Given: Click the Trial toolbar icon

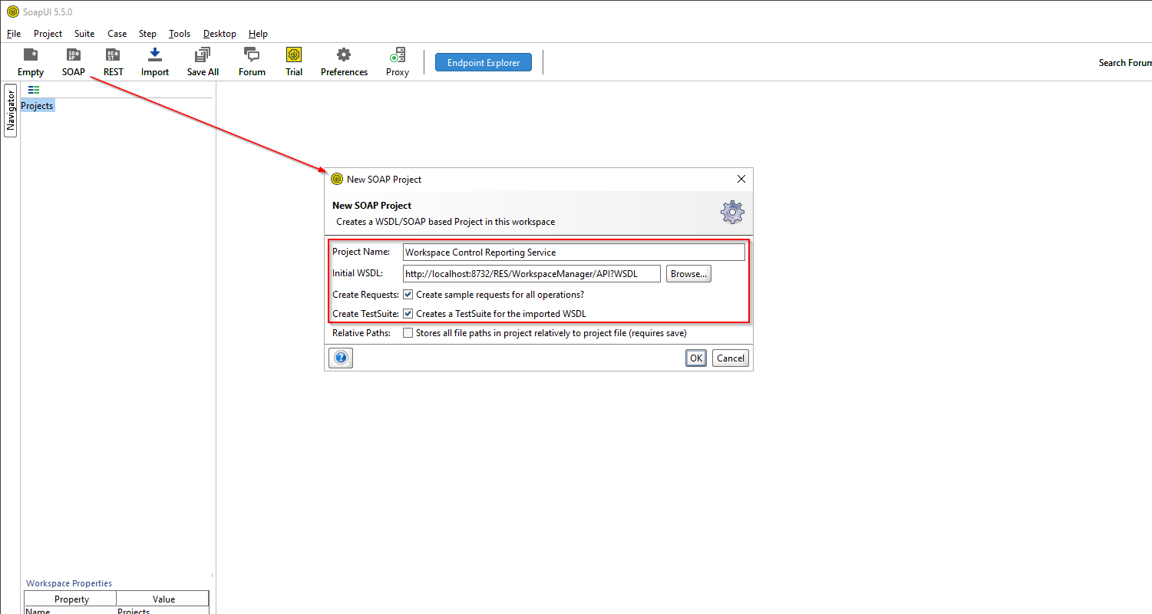Looking at the screenshot, I should [x=294, y=61].
